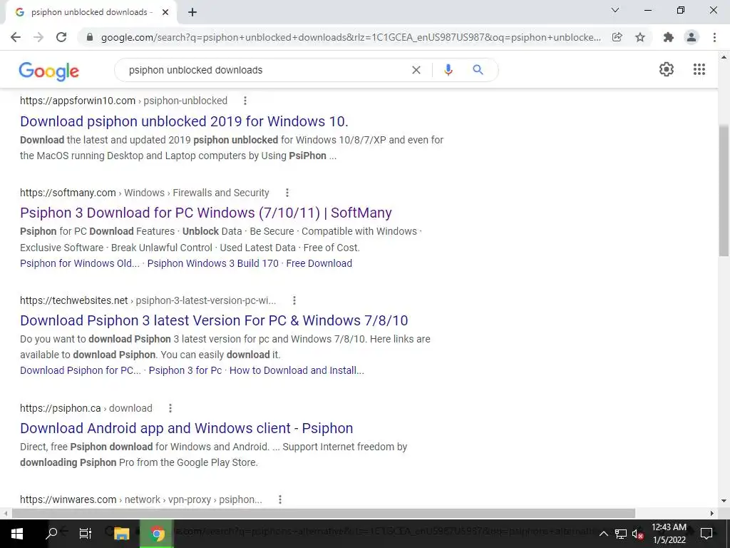Screen dimensions: 730x548
Task: Follow Psiphon Windows 3 Build 170 sitelink
Action: (212, 263)
